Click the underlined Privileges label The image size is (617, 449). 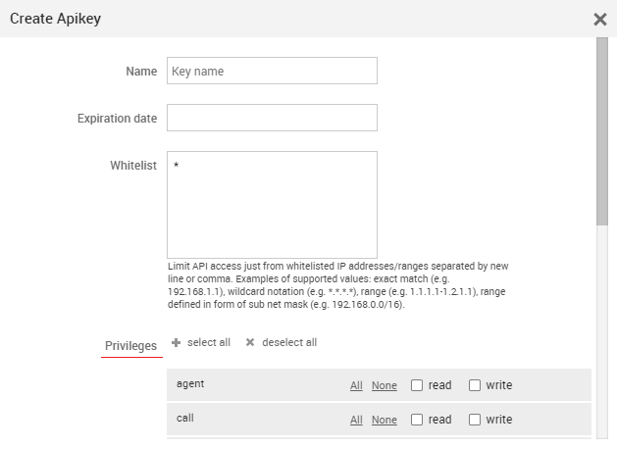[130, 346]
